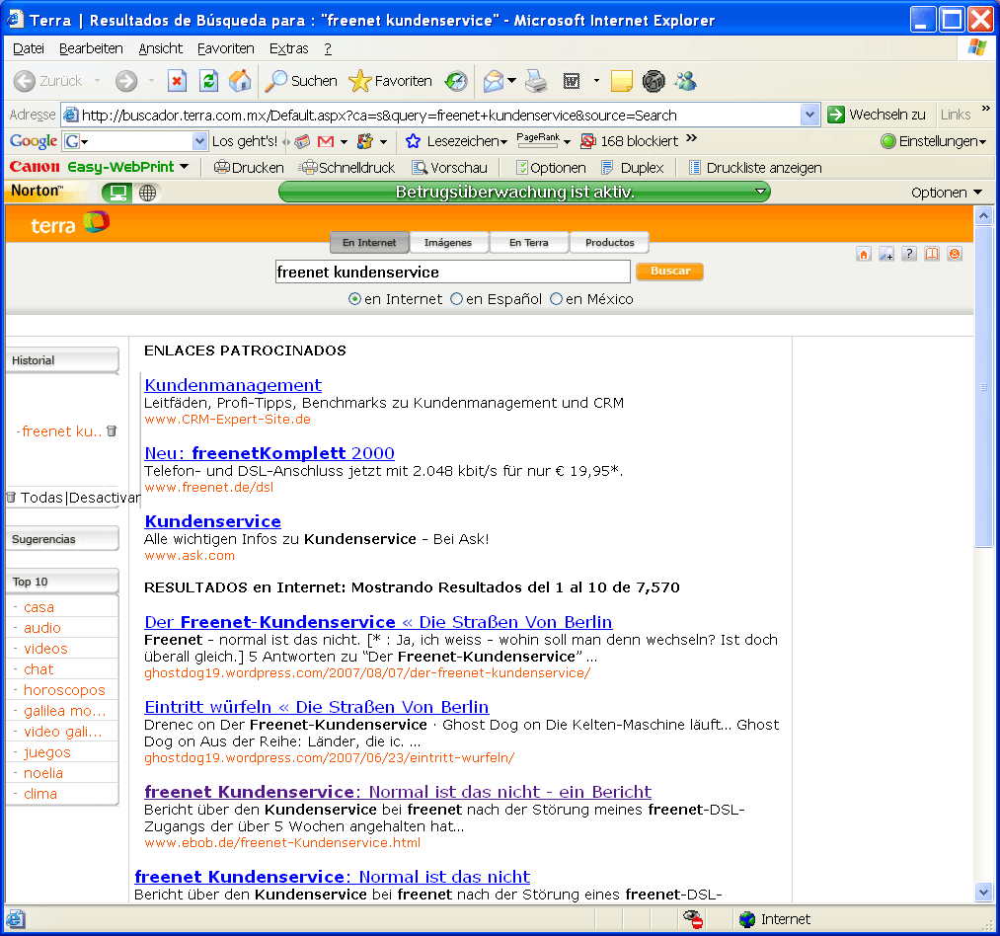Click the dark globe research toolbar icon

(654, 81)
